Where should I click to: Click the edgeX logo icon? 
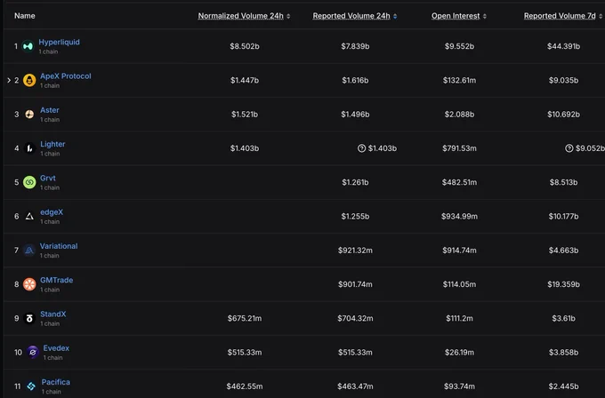[29, 216]
